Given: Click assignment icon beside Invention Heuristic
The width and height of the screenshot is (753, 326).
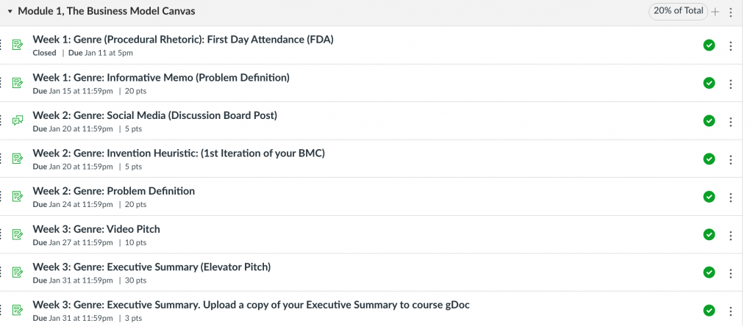Looking at the screenshot, I should pyautogui.click(x=18, y=159).
